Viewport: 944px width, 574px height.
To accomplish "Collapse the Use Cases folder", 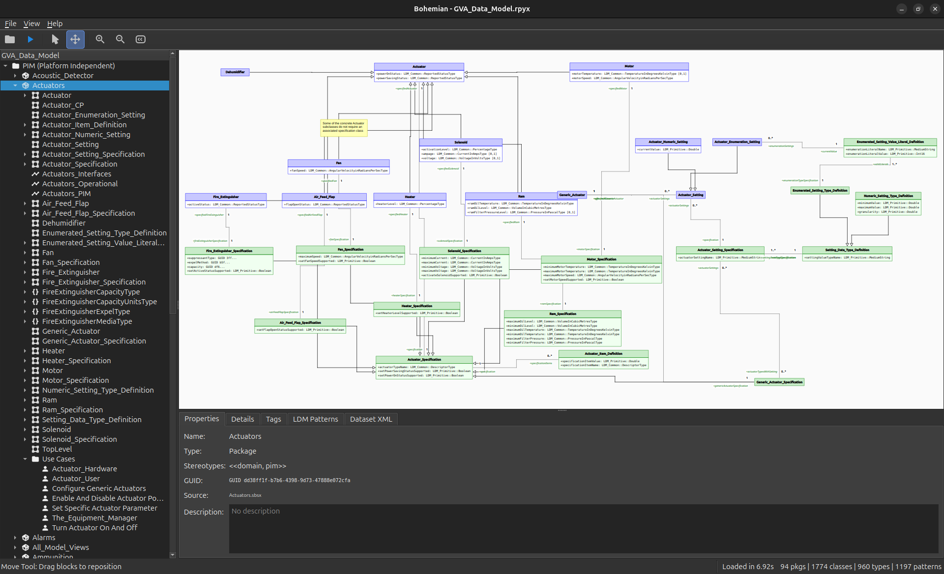I will click(25, 459).
